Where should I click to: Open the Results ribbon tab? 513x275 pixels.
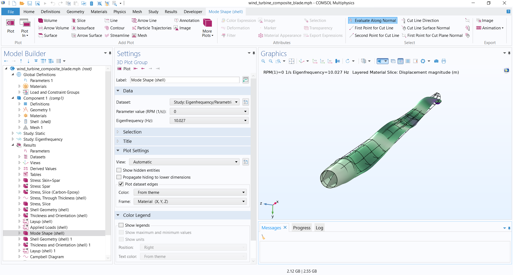(x=171, y=12)
